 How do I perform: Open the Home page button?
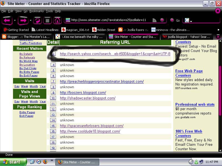pos(57,20)
